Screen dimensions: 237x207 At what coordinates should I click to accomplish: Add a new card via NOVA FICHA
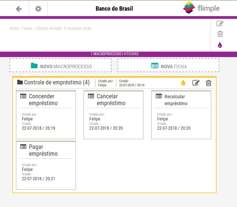[168, 65]
